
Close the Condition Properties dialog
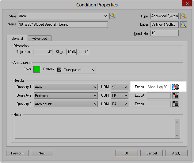coord(187,3)
